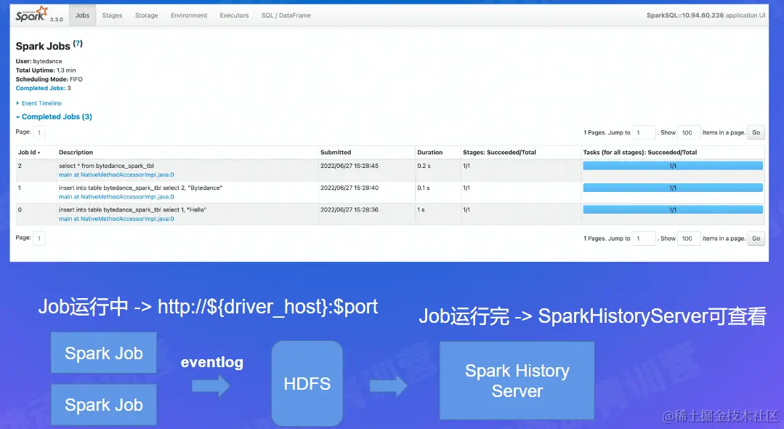Switch to the Stages tab
This screenshot has width=784, height=429.
[112, 15]
